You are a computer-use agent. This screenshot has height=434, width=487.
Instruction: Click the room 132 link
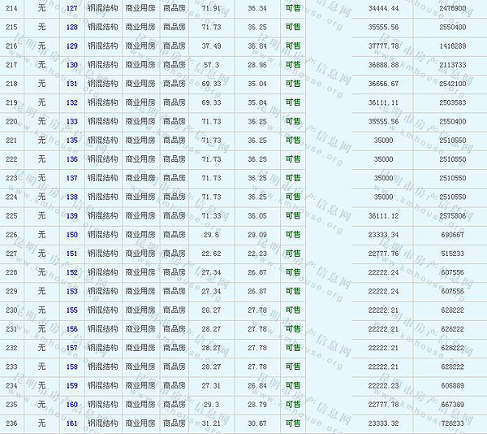point(72,102)
